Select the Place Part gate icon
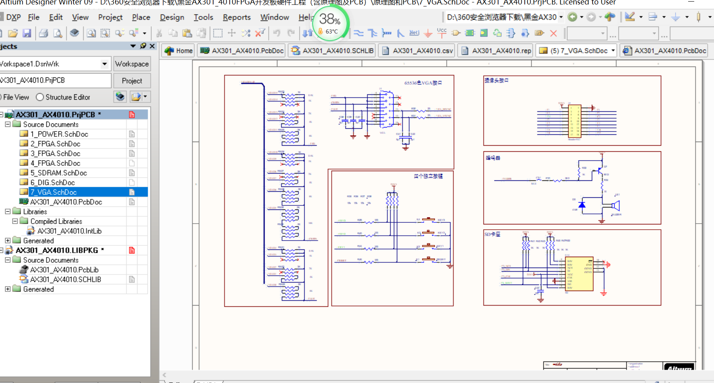The image size is (714, 383). (456, 33)
